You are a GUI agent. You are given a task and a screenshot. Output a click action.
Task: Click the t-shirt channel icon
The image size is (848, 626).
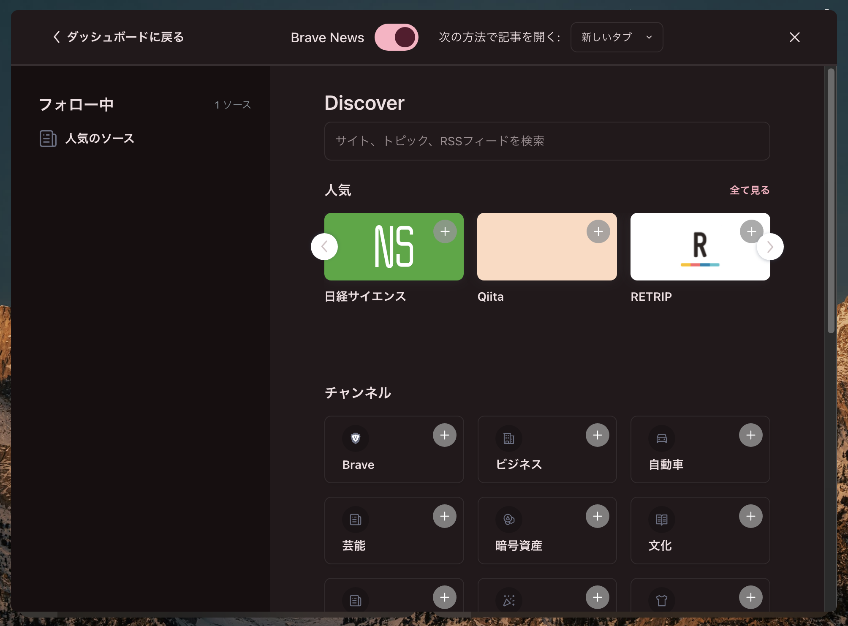(x=662, y=600)
